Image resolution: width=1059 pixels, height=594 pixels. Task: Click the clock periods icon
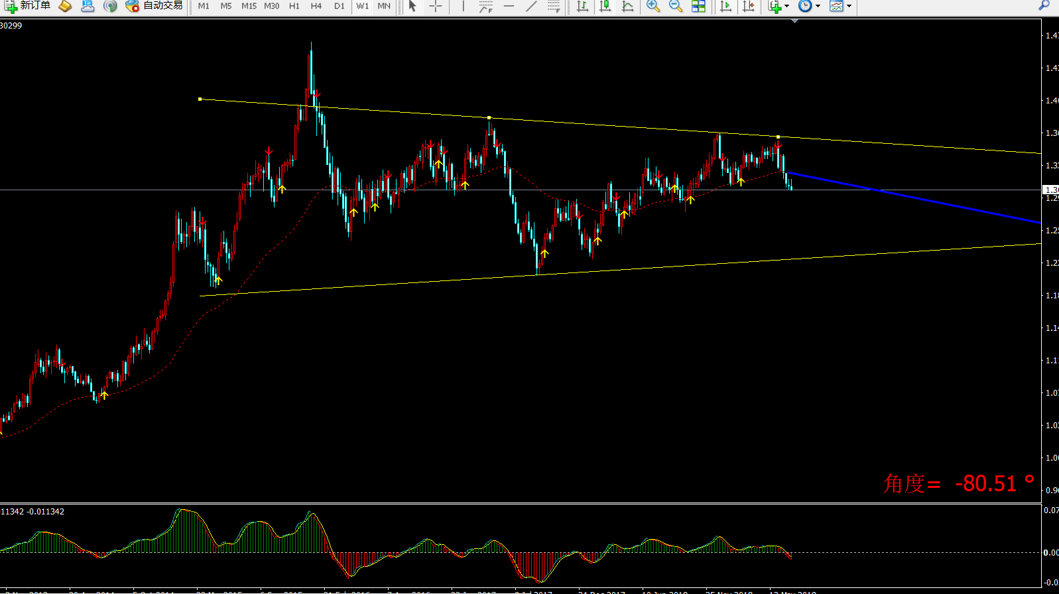[805, 6]
